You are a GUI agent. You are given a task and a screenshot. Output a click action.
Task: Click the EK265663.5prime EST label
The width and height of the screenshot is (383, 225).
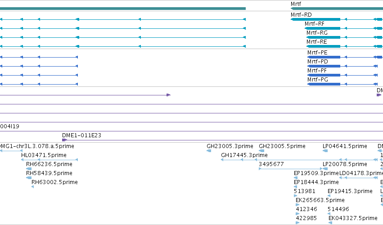point(320,200)
